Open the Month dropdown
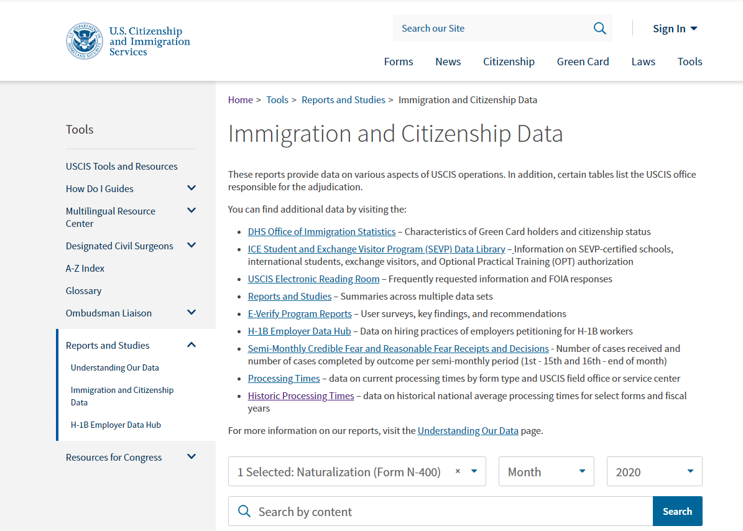Screen dimensions: 743x531 point(547,471)
